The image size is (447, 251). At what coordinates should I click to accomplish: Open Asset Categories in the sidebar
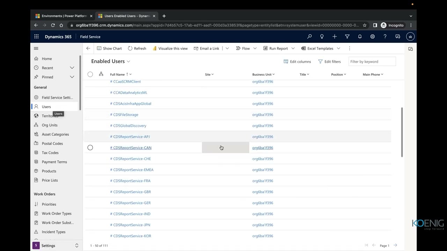coord(56,134)
